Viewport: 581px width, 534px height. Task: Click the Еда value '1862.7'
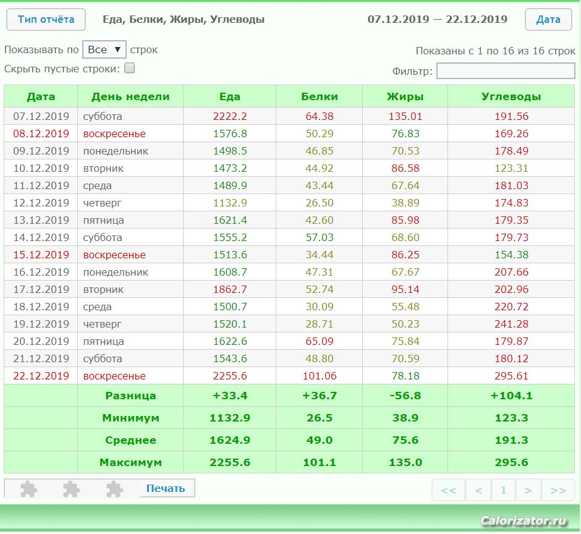pos(230,289)
